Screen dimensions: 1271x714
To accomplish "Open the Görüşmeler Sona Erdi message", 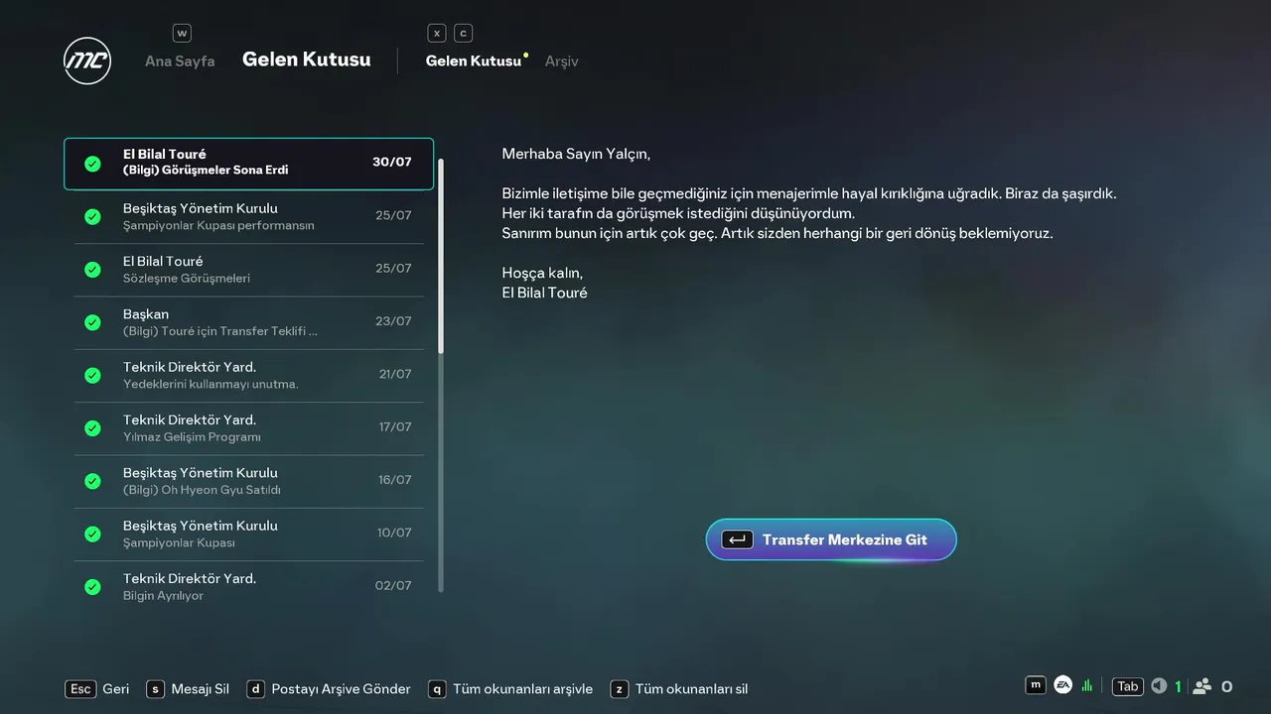I will point(249,164).
